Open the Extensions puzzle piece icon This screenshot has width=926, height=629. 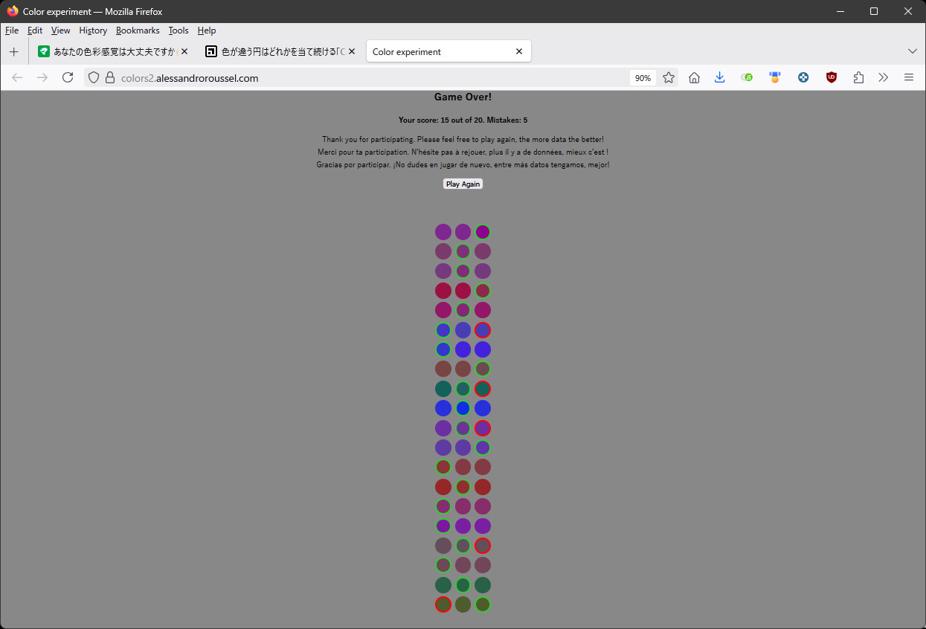tap(858, 77)
